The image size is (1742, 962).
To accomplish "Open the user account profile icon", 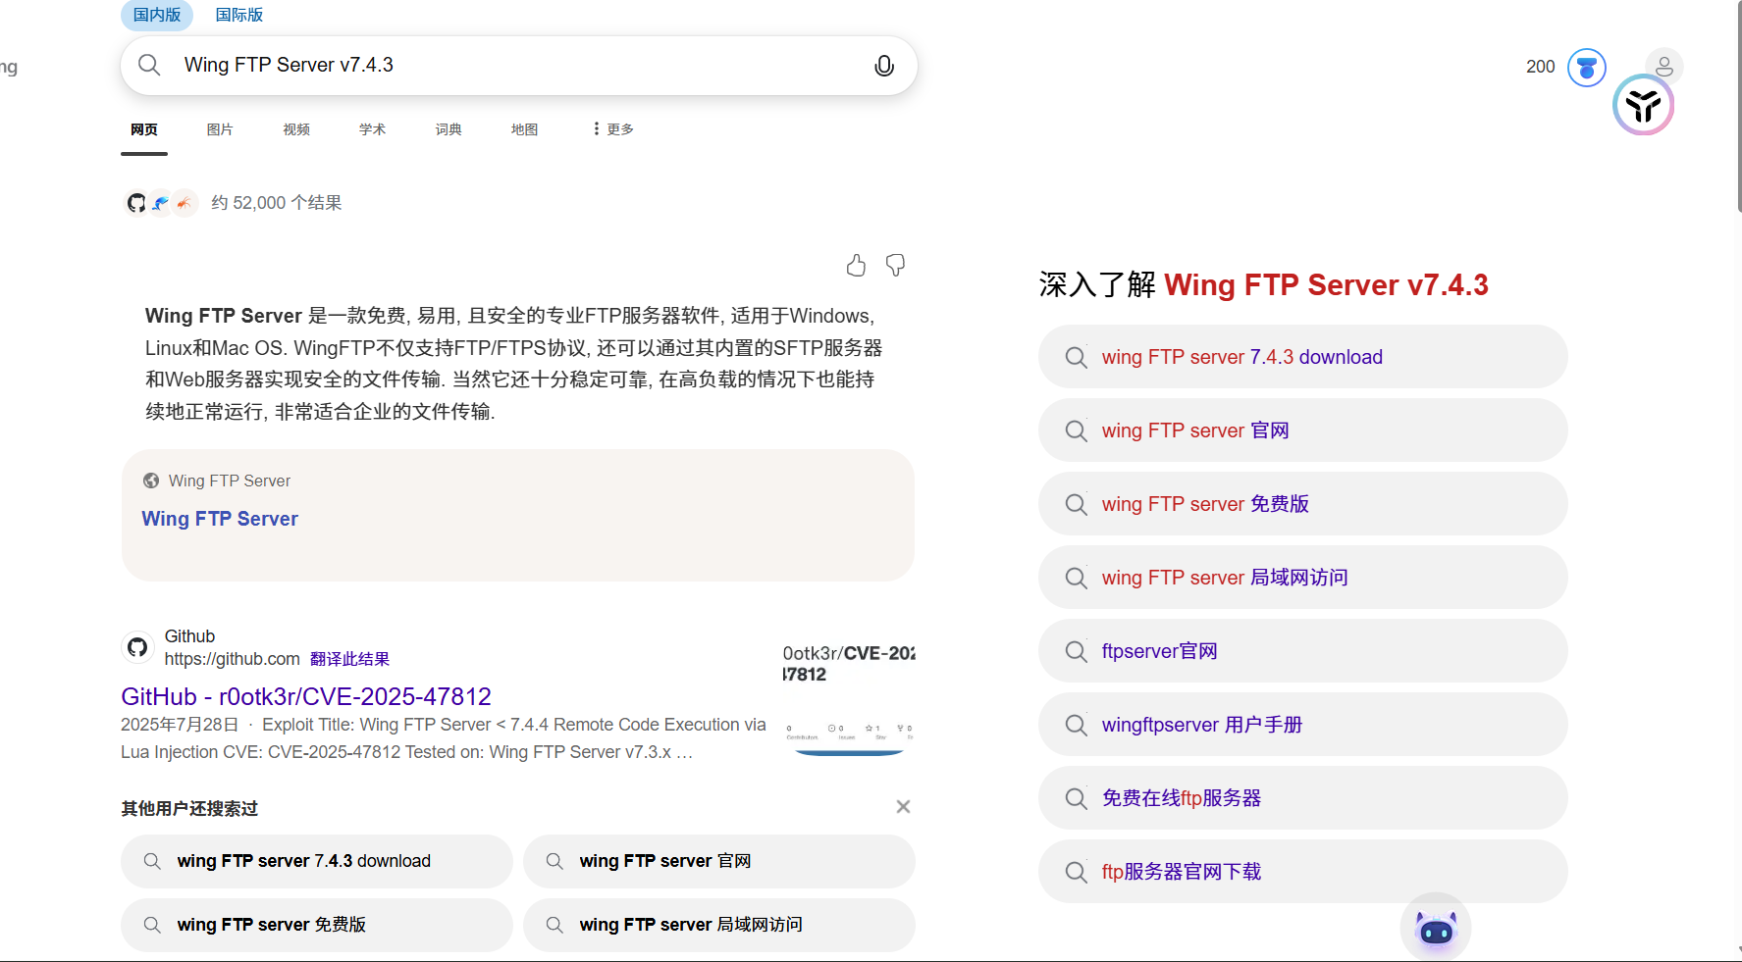I will click(x=1663, y=67).
